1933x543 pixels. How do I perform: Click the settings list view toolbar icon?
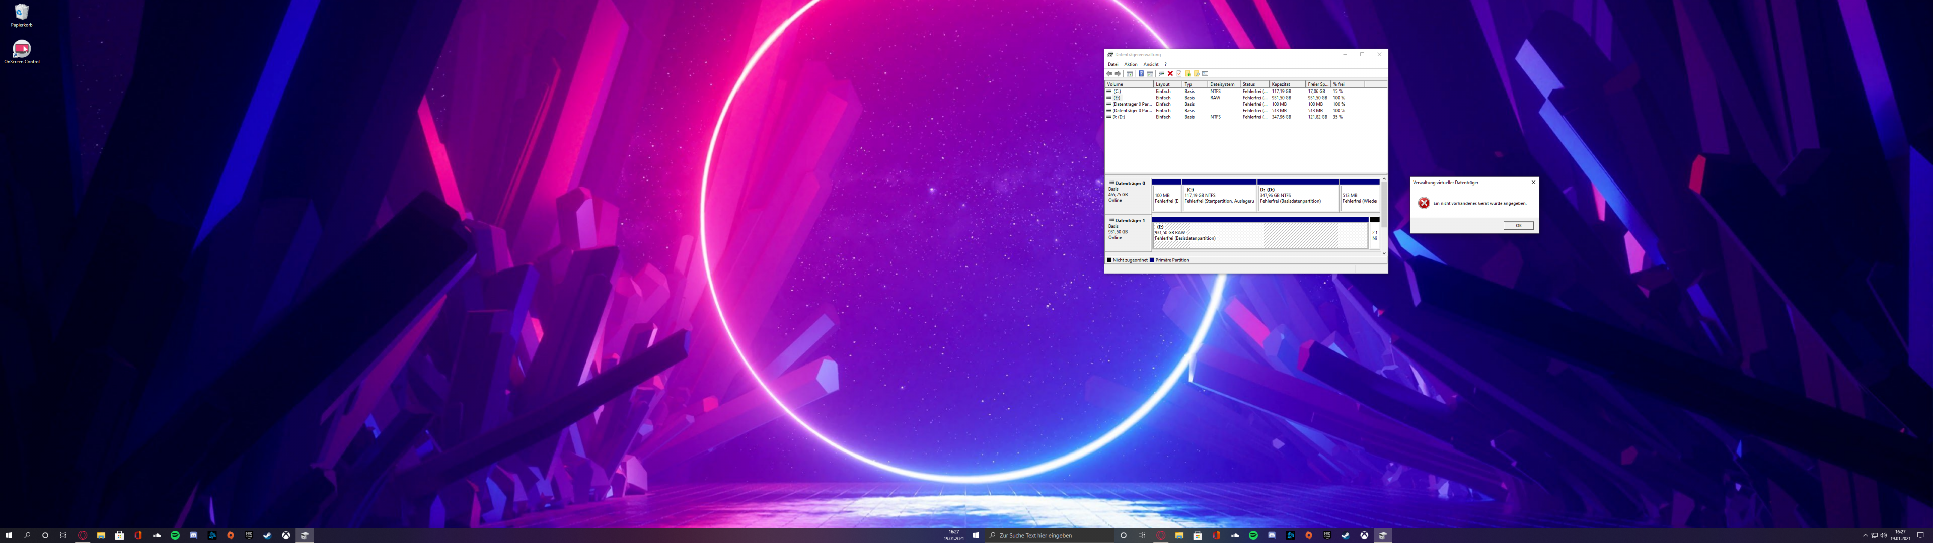tap(1205, 73)
